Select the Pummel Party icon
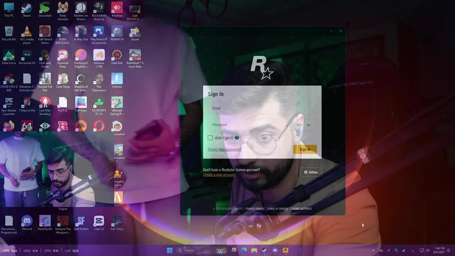Screen dimensions: 455x256 (63, 59)
